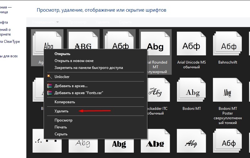Select the Bahnschrift font item
The image size is (250, 158).
click(x=228, y=48)
